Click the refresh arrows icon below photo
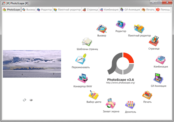 tap(24, 100)
